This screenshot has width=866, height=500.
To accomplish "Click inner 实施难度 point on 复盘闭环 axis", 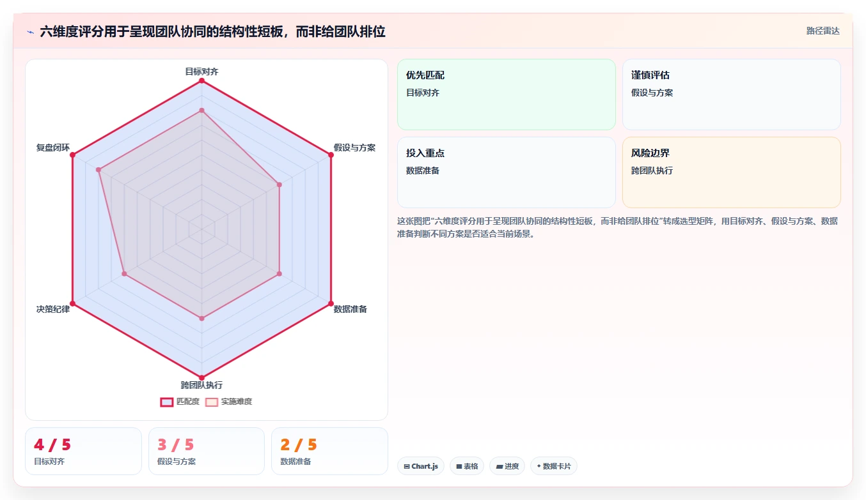I will (x=98, y=170).
